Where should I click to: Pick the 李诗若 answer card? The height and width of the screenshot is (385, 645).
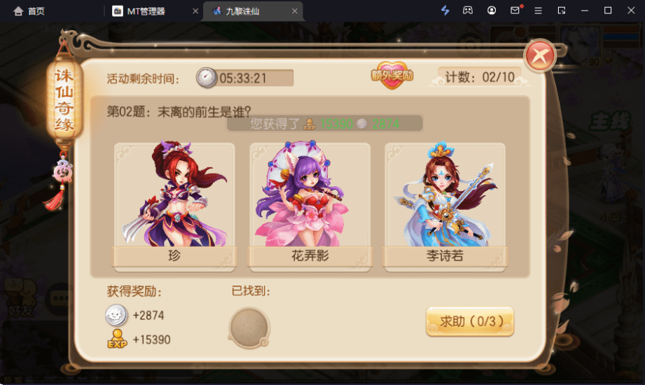point(445,207)
